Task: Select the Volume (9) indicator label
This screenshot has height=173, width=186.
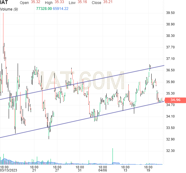Action: [8, 9]
